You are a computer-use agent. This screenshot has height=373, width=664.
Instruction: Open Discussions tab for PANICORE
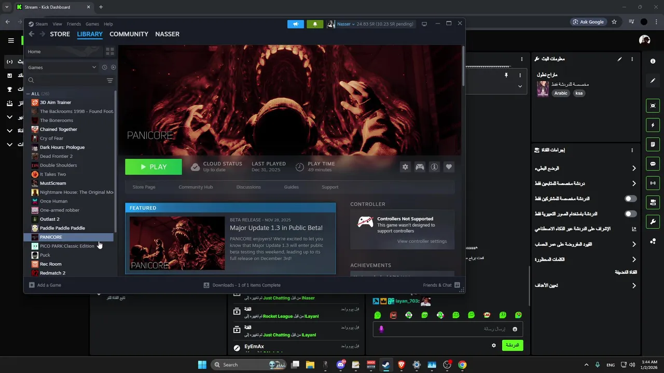tap(248, 187)
